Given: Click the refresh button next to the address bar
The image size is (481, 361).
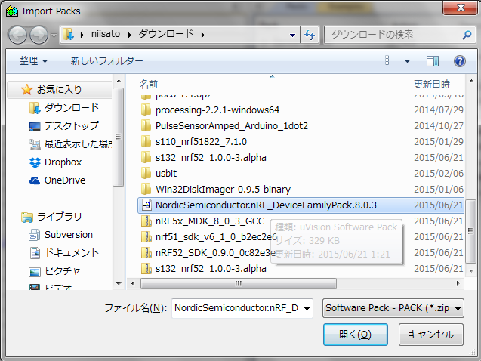Looking at the screenshot, I should (x=310, y=35).
